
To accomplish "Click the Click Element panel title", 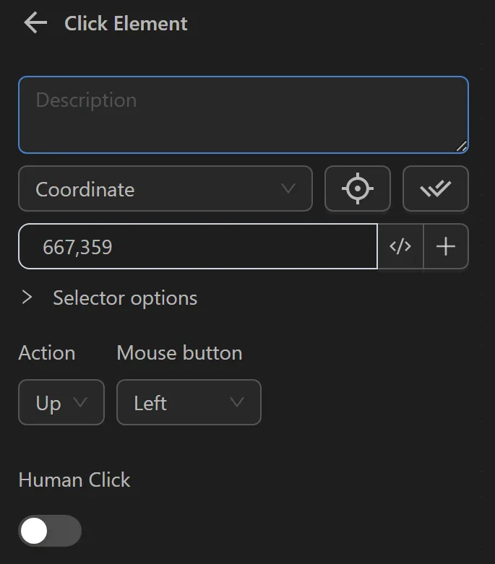I will point(126,23).
